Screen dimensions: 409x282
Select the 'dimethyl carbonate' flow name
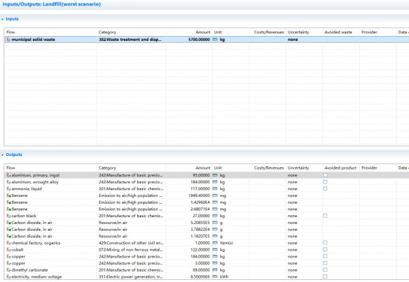[x=30, y=270]
